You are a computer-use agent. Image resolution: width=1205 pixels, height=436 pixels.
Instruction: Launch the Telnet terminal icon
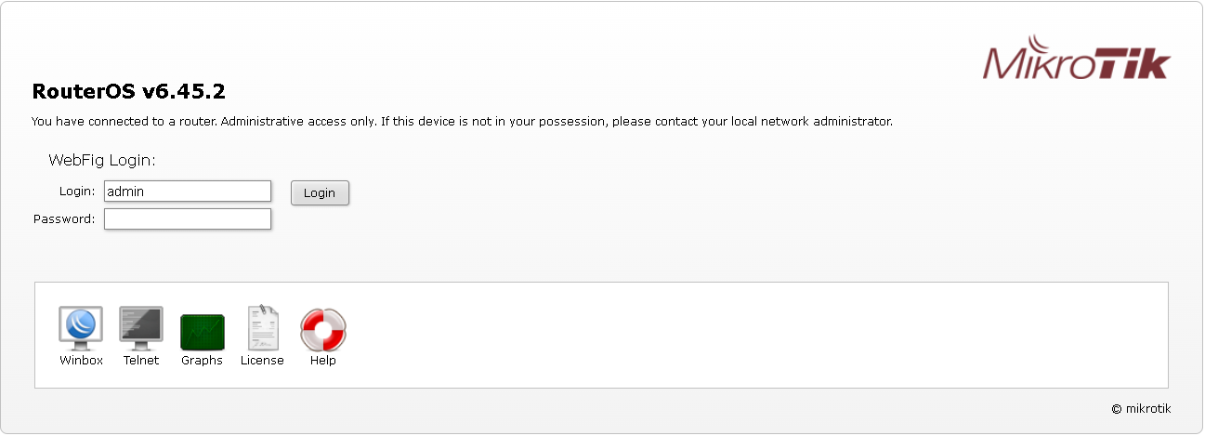tap(141, 327)
